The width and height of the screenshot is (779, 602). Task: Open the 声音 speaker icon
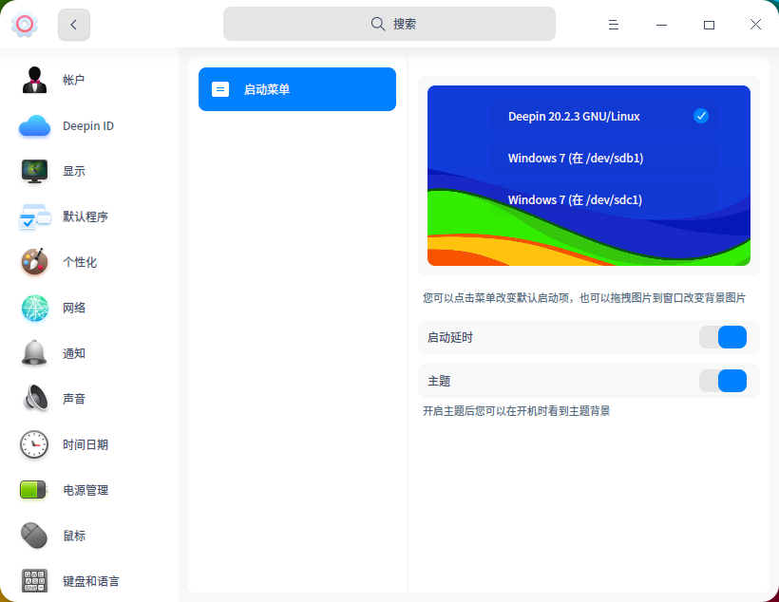34,399
